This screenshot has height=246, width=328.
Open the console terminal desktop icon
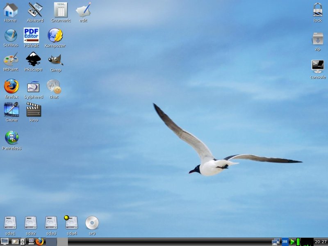point(318,66)
